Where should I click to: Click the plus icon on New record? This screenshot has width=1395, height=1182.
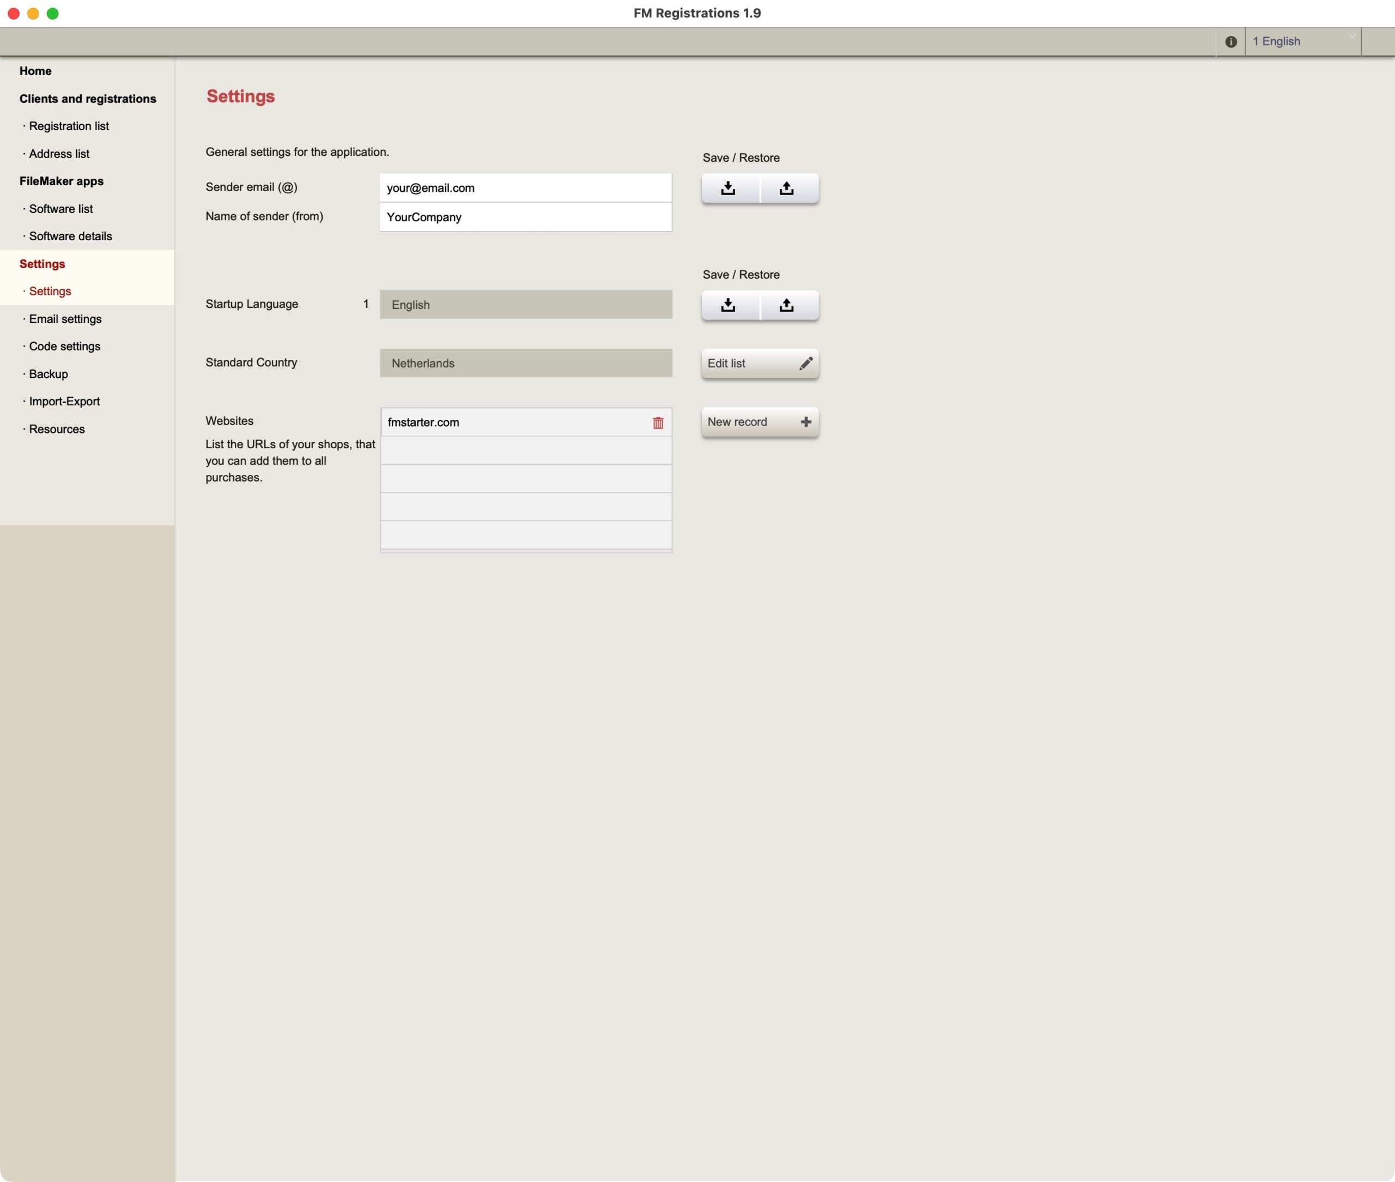(x=806, y=422)
